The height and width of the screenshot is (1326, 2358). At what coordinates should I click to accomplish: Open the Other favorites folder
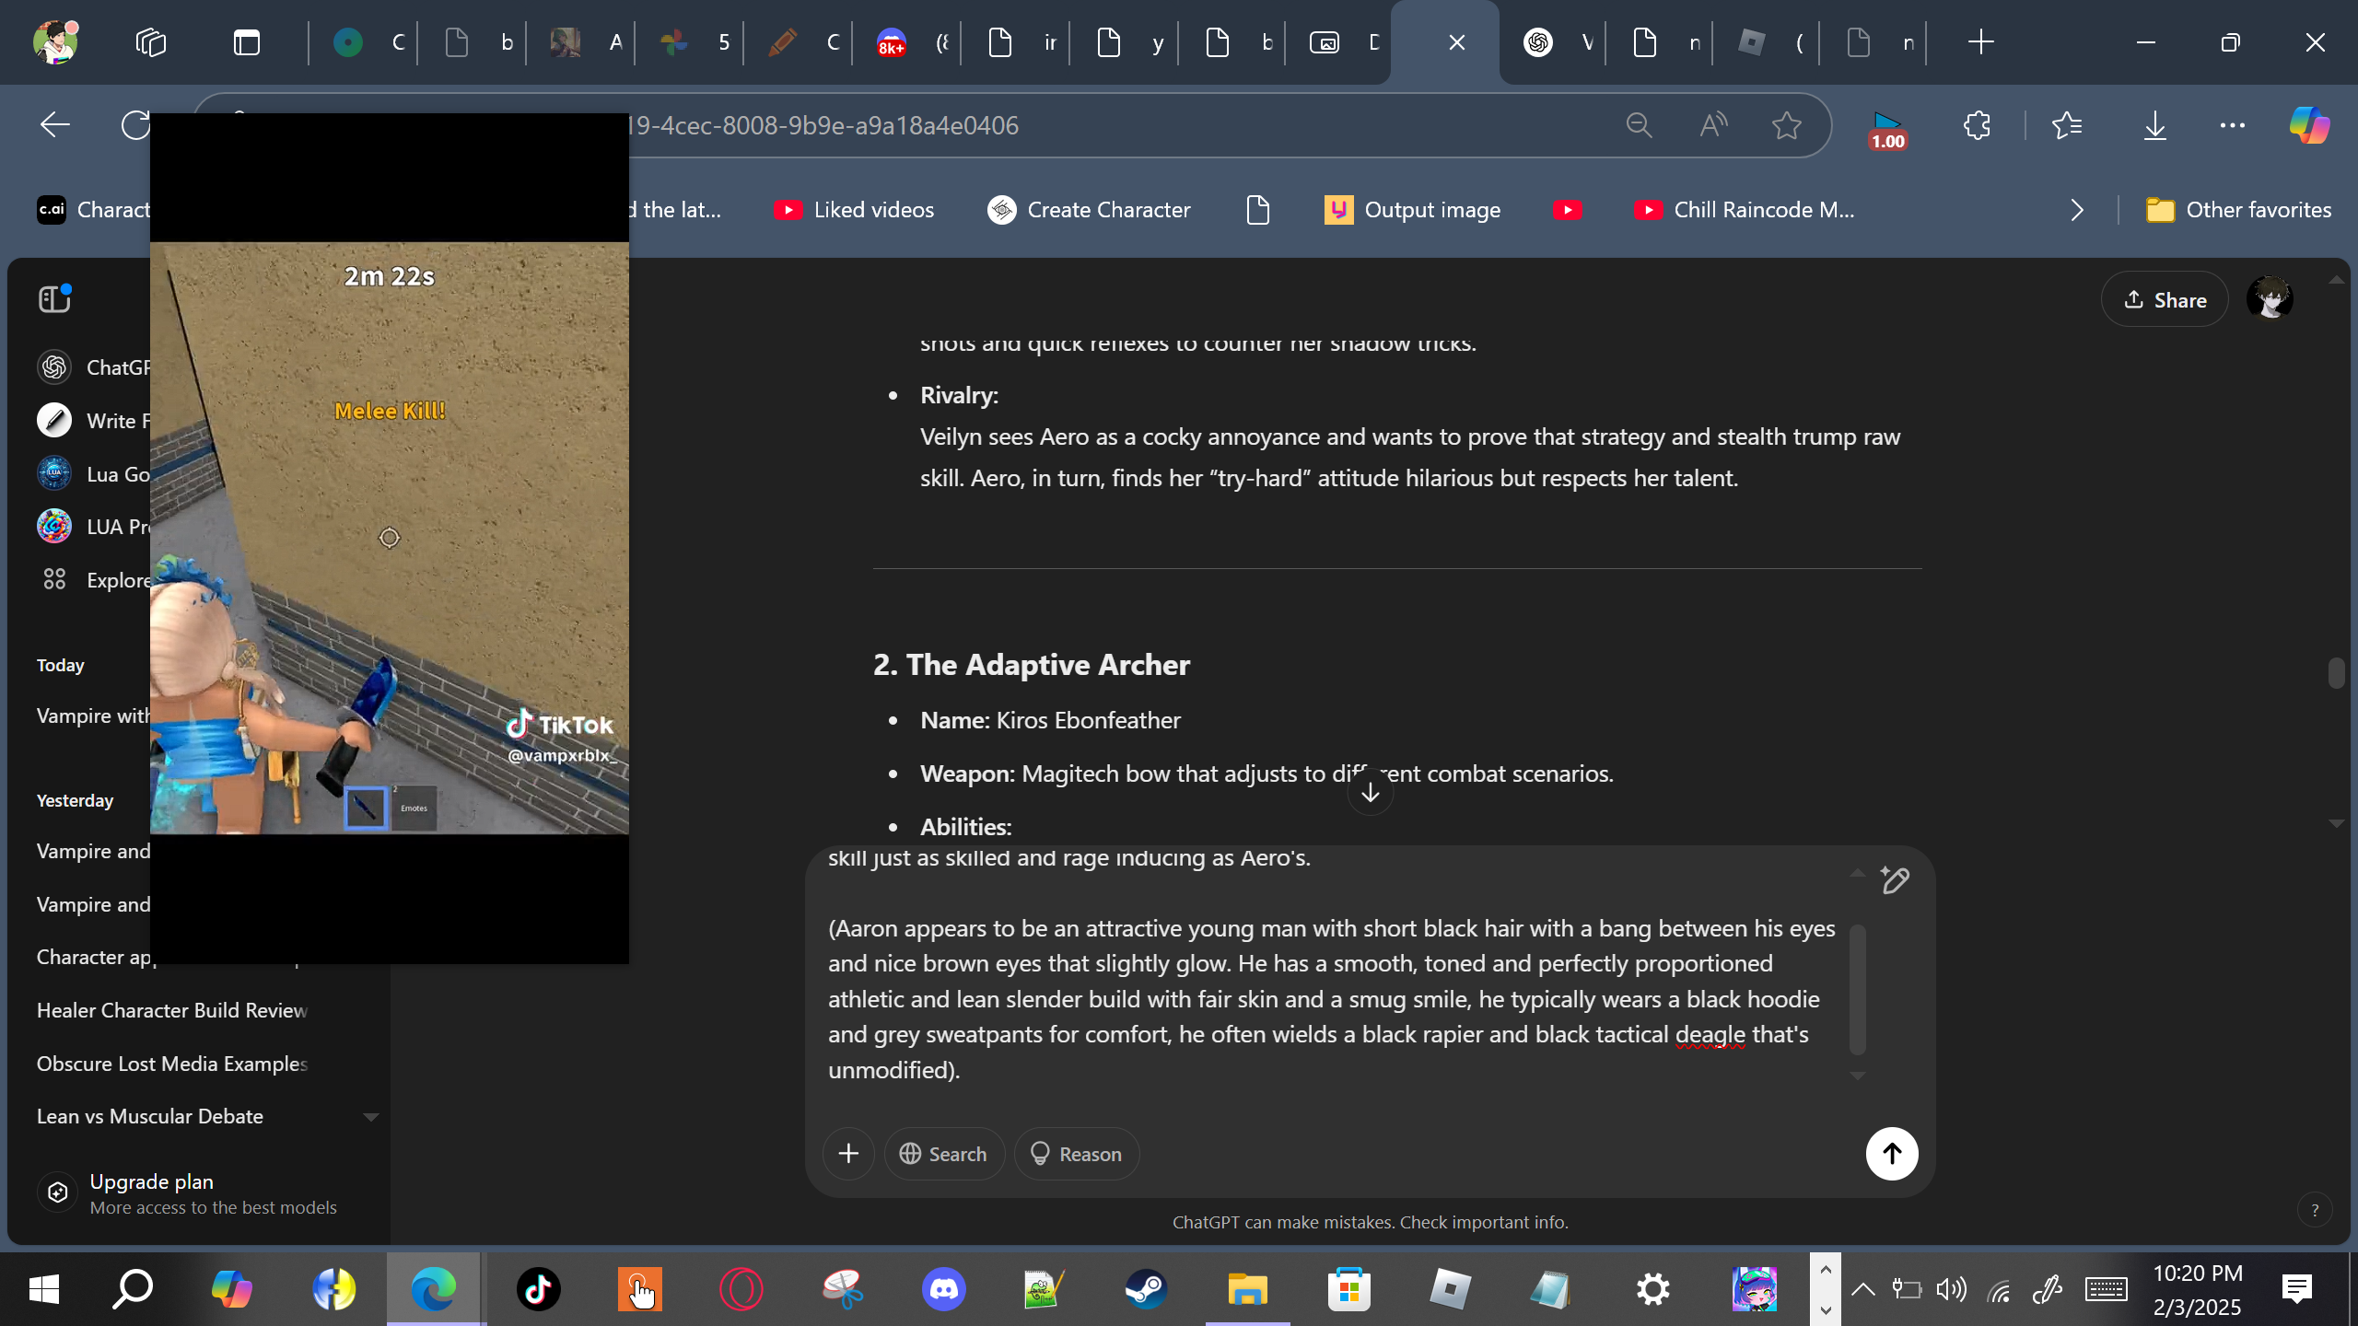2238,210
